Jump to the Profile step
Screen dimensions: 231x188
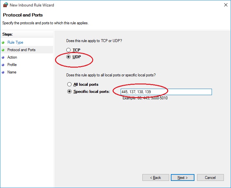click(12, 65)
